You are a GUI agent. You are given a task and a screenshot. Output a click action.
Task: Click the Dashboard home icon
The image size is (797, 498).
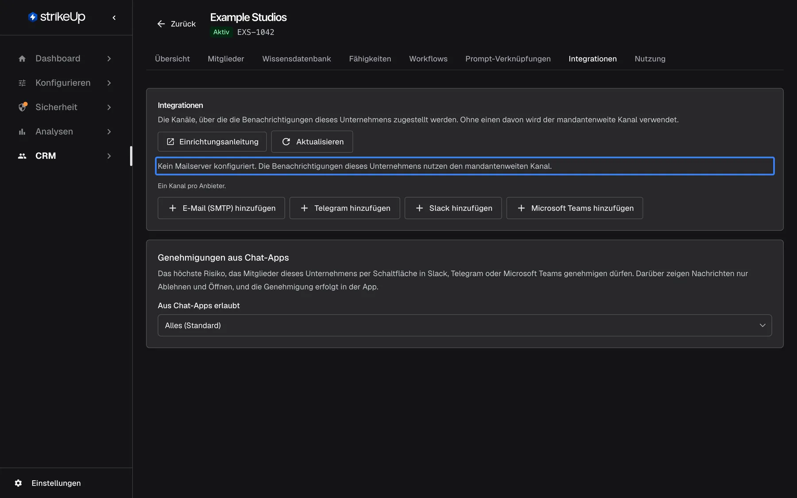click(22, 58)
